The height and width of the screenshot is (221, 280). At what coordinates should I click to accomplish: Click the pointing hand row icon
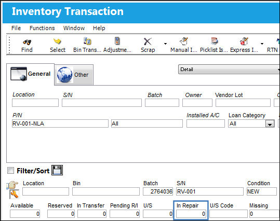click(x=12, y=185)
